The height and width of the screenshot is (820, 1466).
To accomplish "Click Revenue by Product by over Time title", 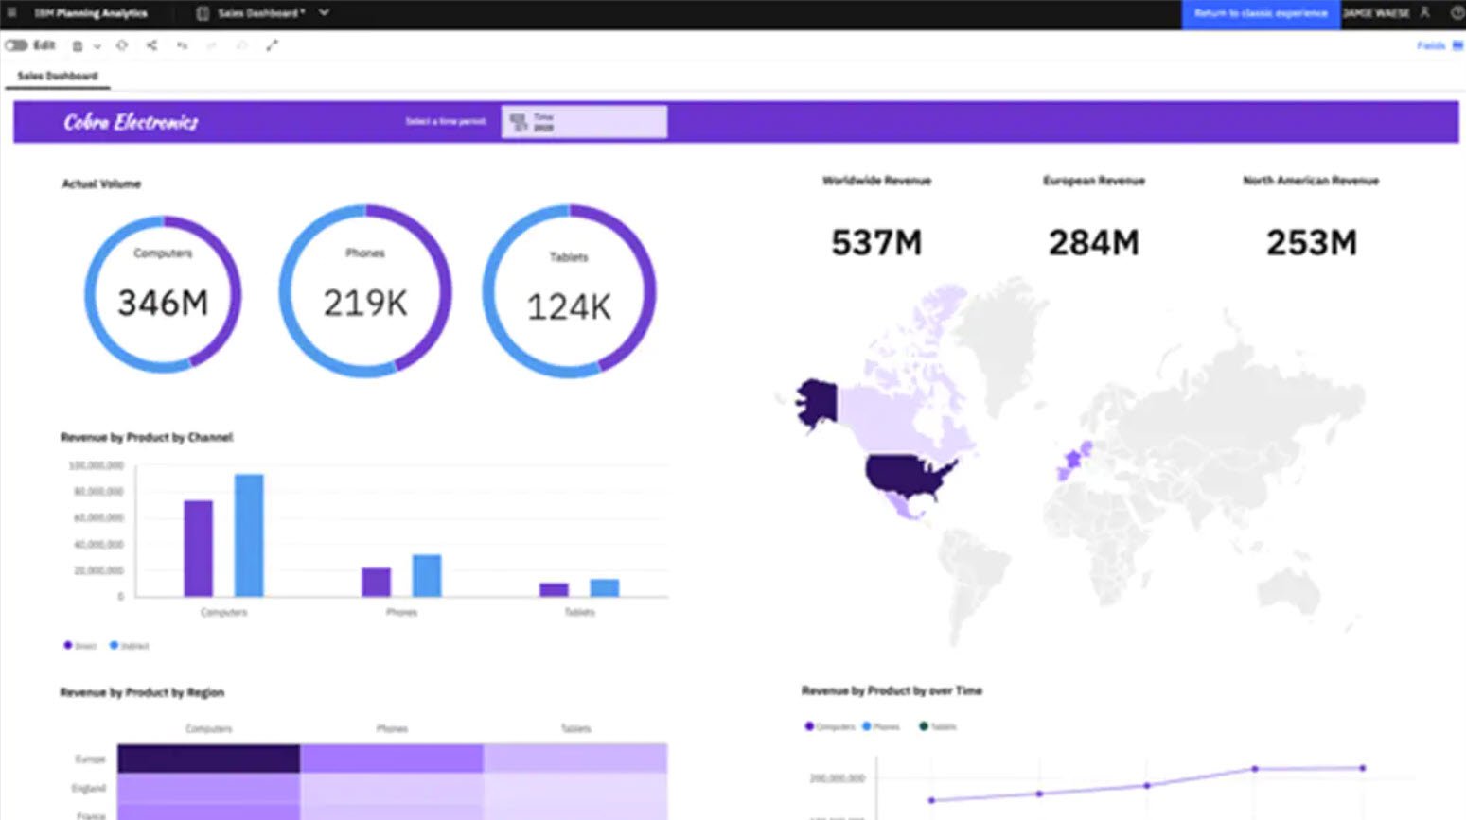I will click(x=892, y=690).
